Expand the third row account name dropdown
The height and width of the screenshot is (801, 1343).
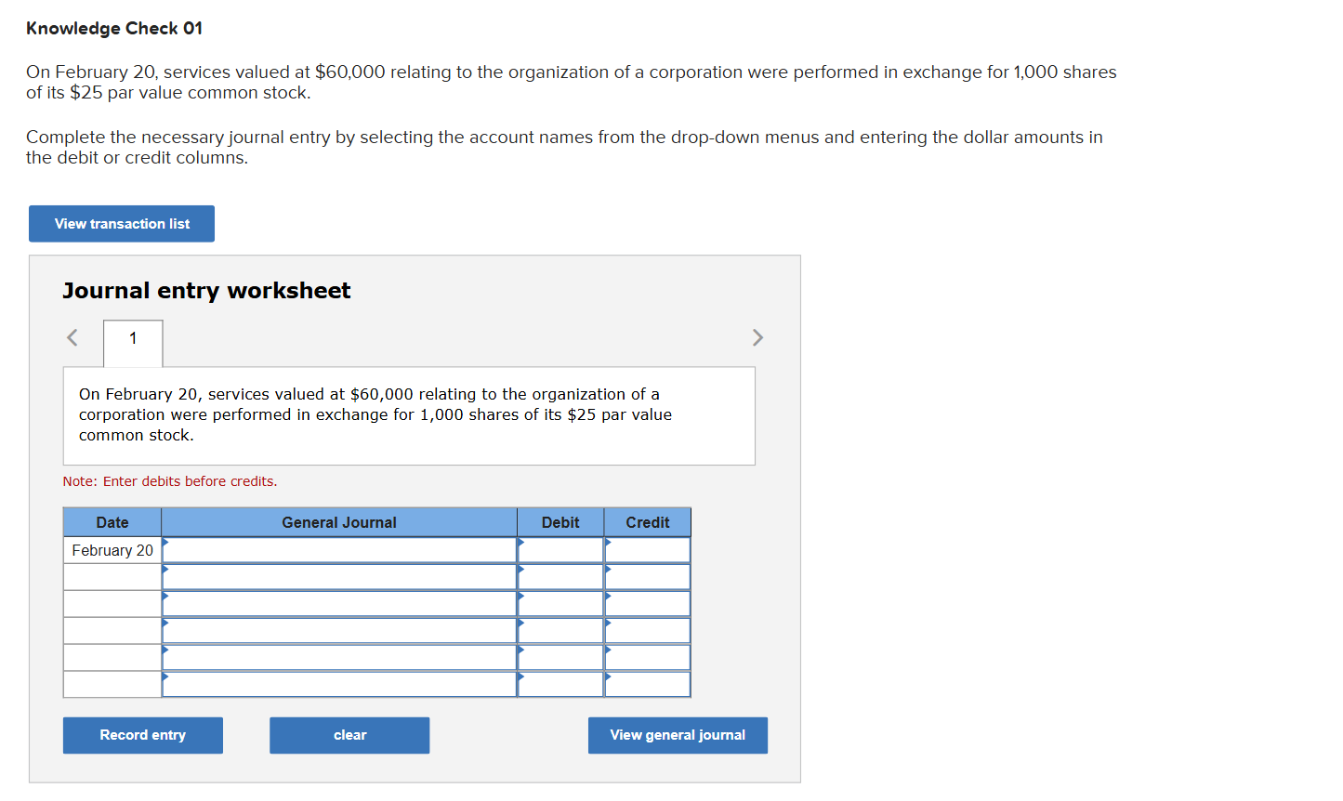(339, 603)
